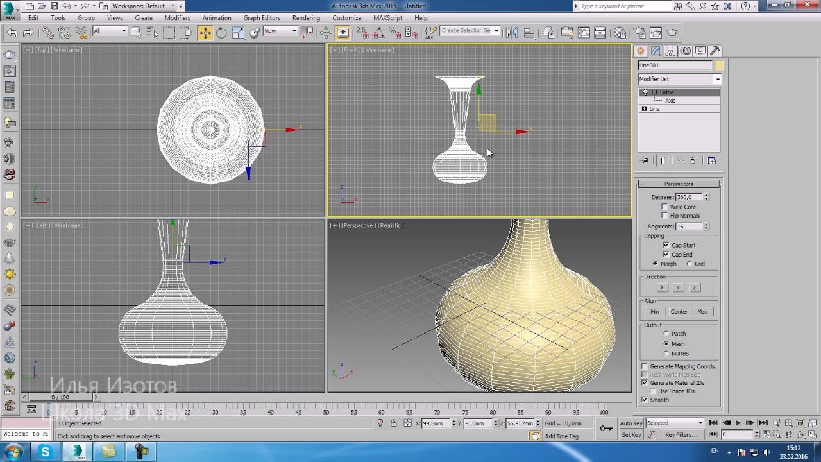Screen dimensions: 821x462
Task: Click the Maximize Viewport Toggle icon
Action: pyautogui.click(x=812, y=434)
